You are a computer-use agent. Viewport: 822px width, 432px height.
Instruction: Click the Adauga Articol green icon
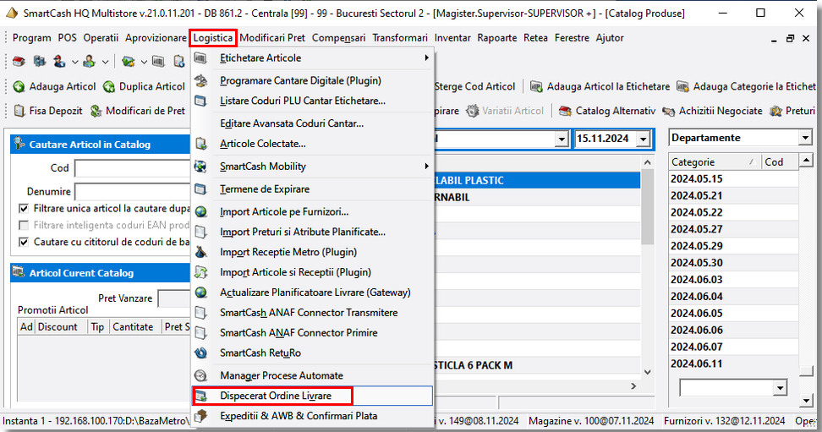tap(19, 86)
